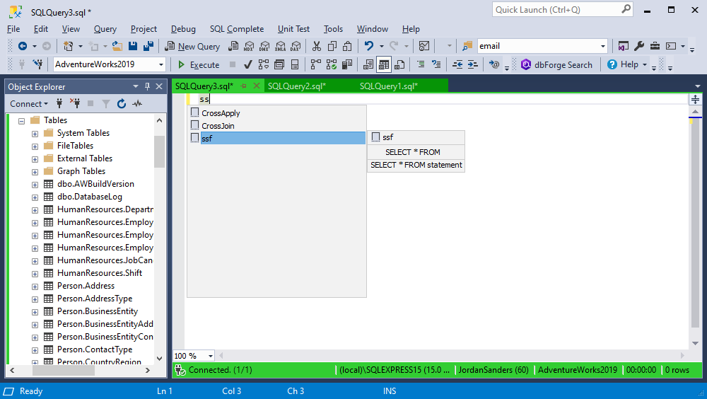Viewport: 707px width, 399px height.
Task: Click Comment out selected lines icon
Action: point(421,64)
